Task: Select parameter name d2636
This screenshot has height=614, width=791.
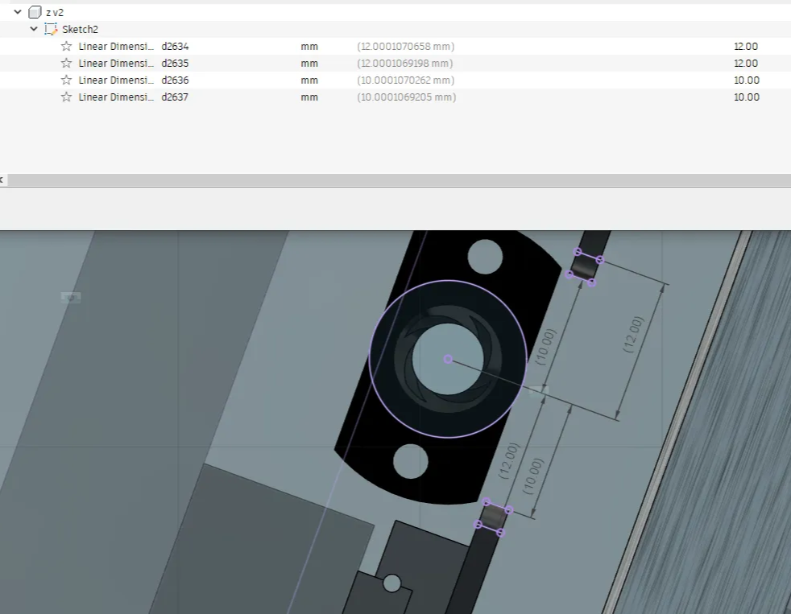Action: click(x=175, y=80)
